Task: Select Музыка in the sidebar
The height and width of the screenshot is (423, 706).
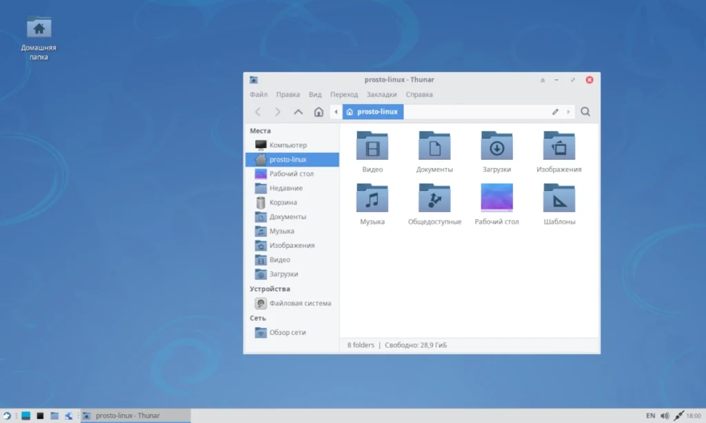Action: tap(292, 231)
